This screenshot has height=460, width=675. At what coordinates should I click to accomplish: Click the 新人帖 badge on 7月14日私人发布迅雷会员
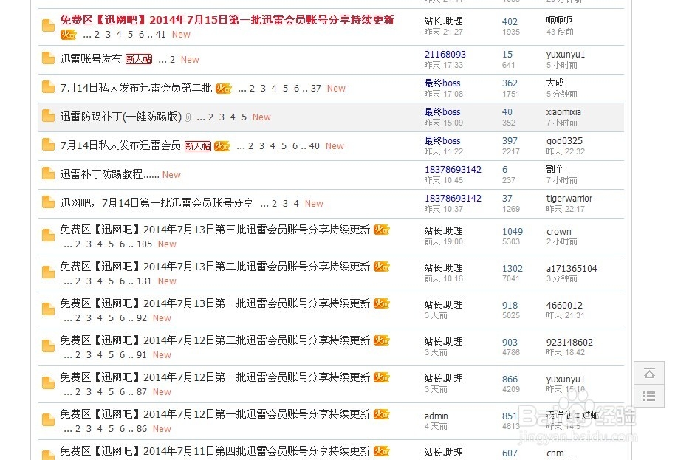[198, 146]
